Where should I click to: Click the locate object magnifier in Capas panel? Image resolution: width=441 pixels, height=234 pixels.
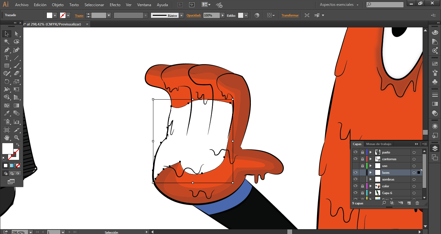click(x=384, y=203)
